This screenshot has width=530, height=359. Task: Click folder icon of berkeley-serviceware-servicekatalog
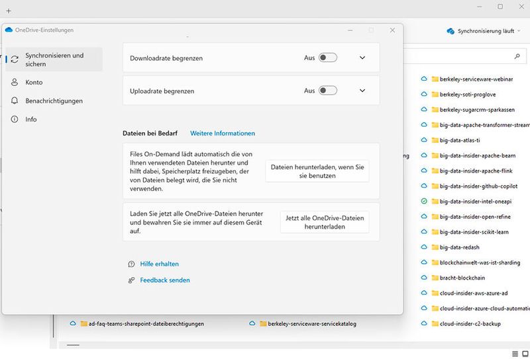coord(263,324)
